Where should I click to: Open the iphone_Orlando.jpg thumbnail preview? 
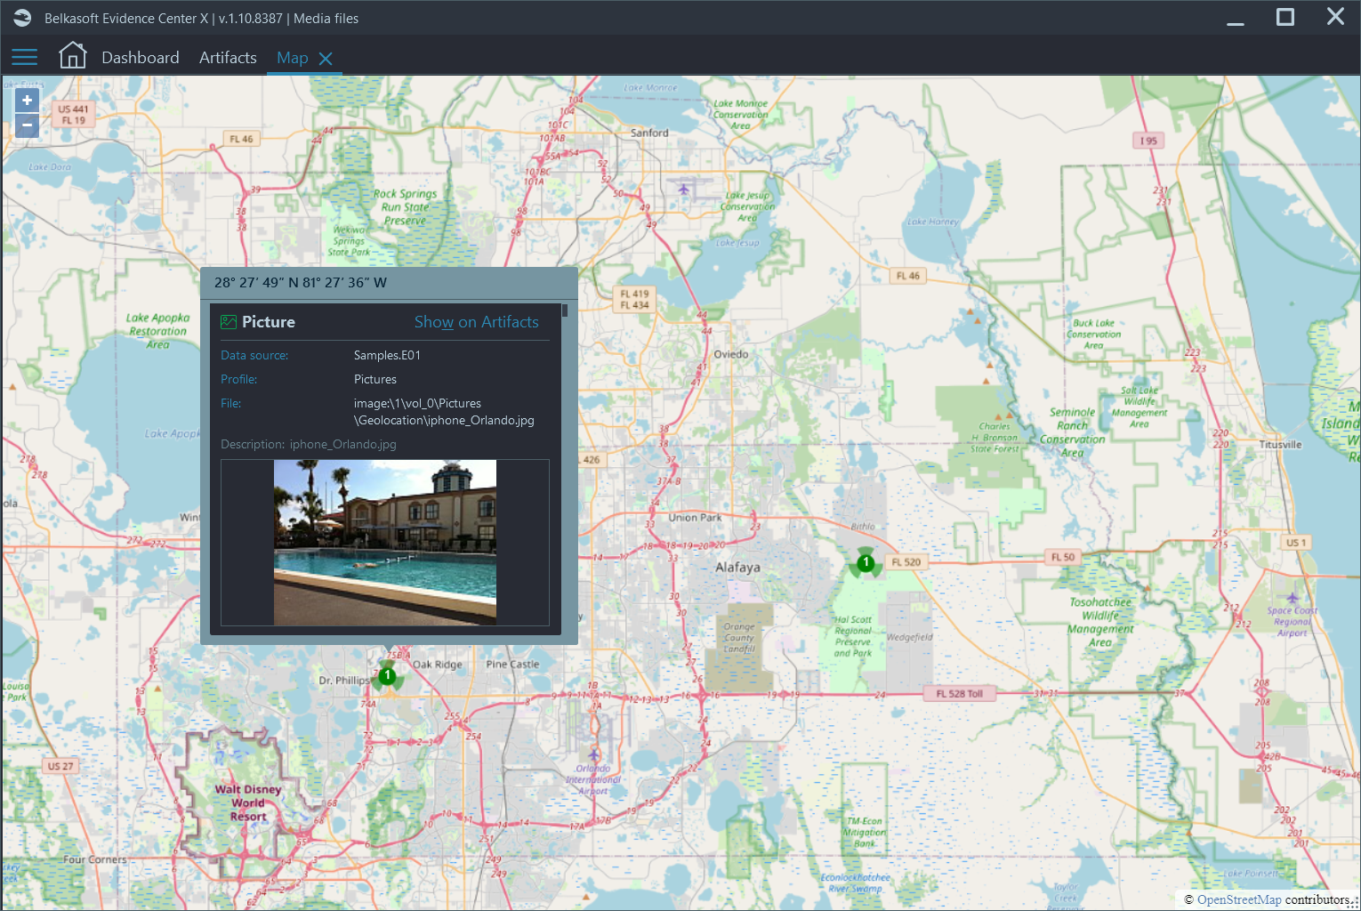tap(385, 543)
